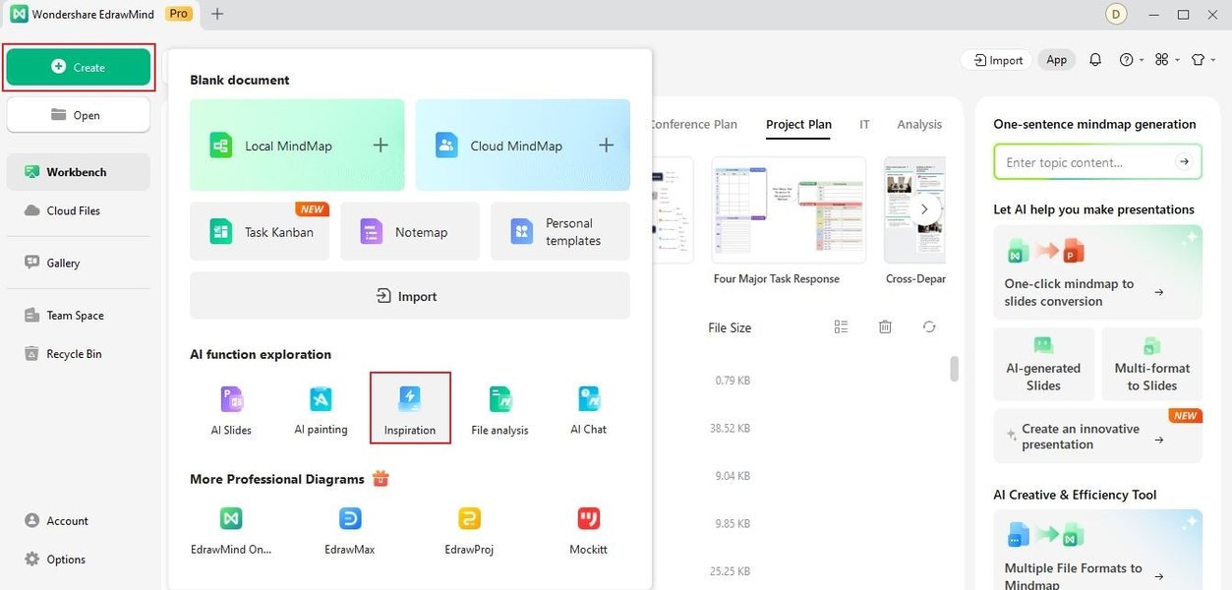This screenshot has height=590, width=1232.
Task: Click the Pro badge
Action: (x=178, y=14)
